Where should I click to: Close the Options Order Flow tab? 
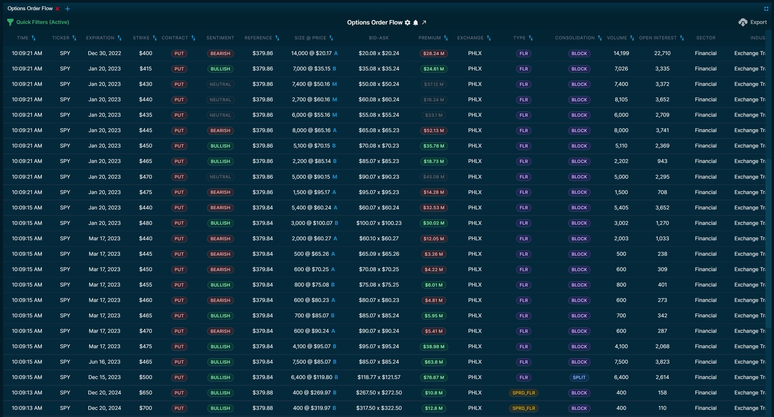tap(57, 8)
